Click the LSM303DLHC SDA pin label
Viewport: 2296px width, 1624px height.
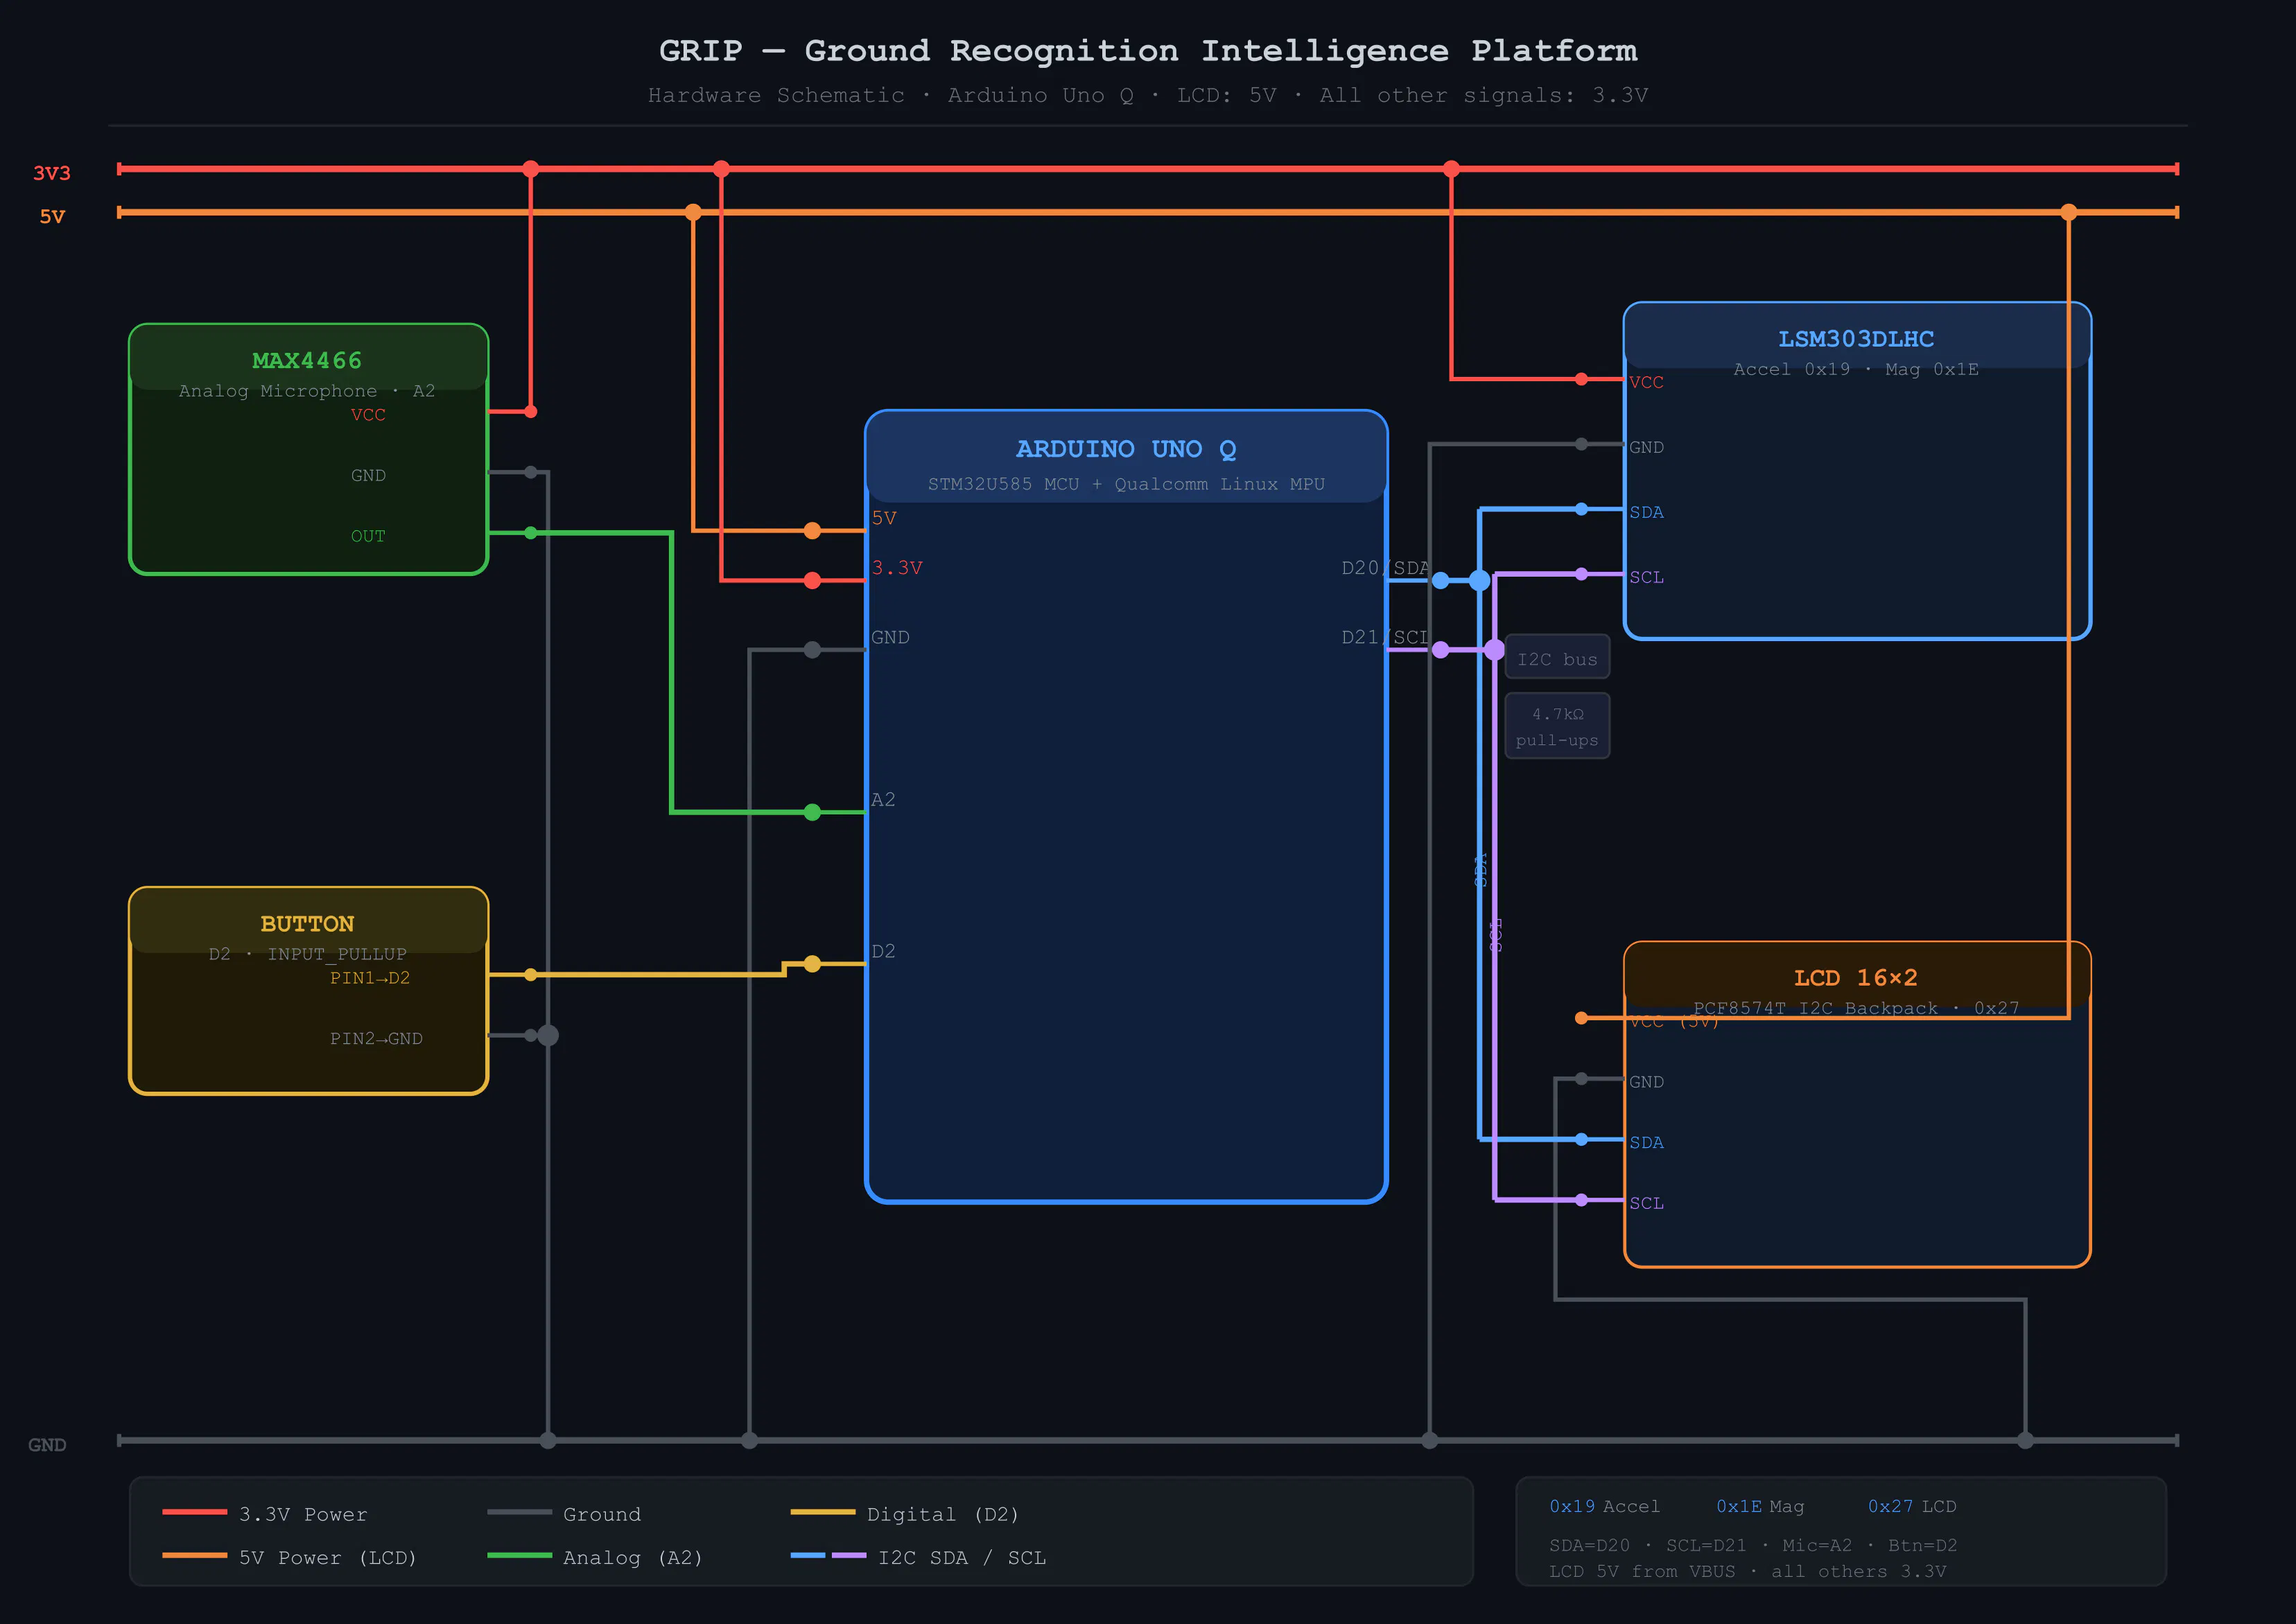[1646, 512]
